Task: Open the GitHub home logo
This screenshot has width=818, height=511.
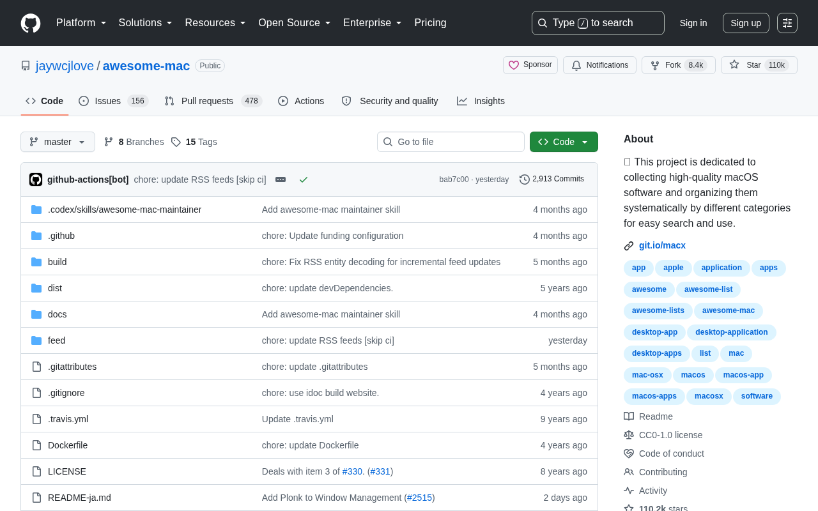Action: click(31, 23)
